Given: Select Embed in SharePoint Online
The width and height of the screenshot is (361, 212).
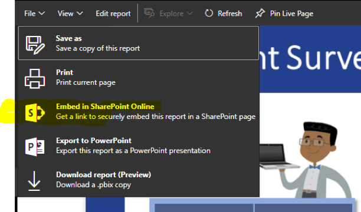Looking at the screenshot, I should pyautogui.click(x=139, y=111).
